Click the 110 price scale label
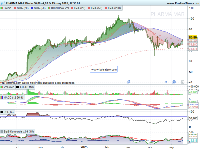Image resolution: width=200 pixels, height=150 pixels. click(191, 8)
